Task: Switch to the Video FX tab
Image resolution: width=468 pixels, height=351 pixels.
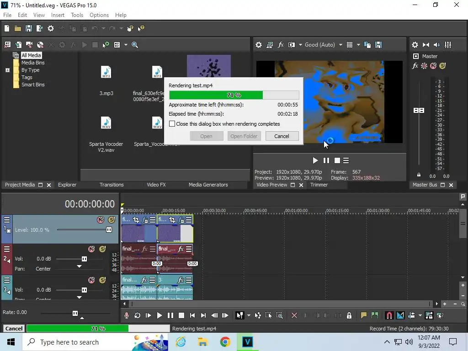Action: point(156,185)
